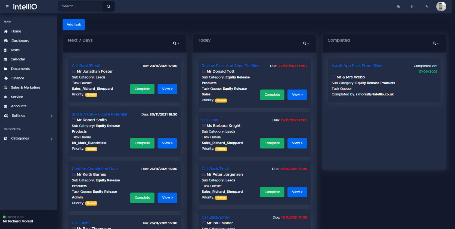Go to Calendar in the sidebar
The image size is (455, 229).
tap(18, 59)
